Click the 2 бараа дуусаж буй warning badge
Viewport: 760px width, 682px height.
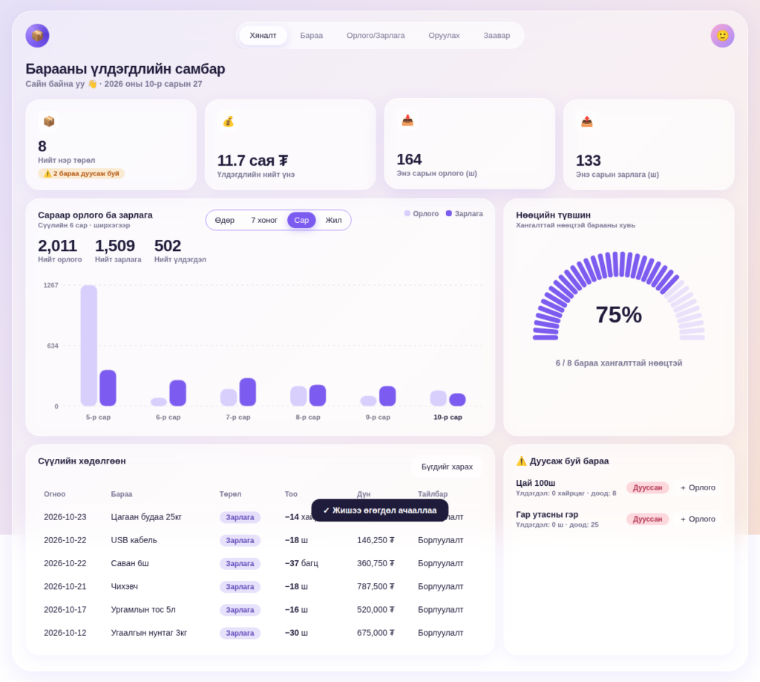click(x=82, y=174)
